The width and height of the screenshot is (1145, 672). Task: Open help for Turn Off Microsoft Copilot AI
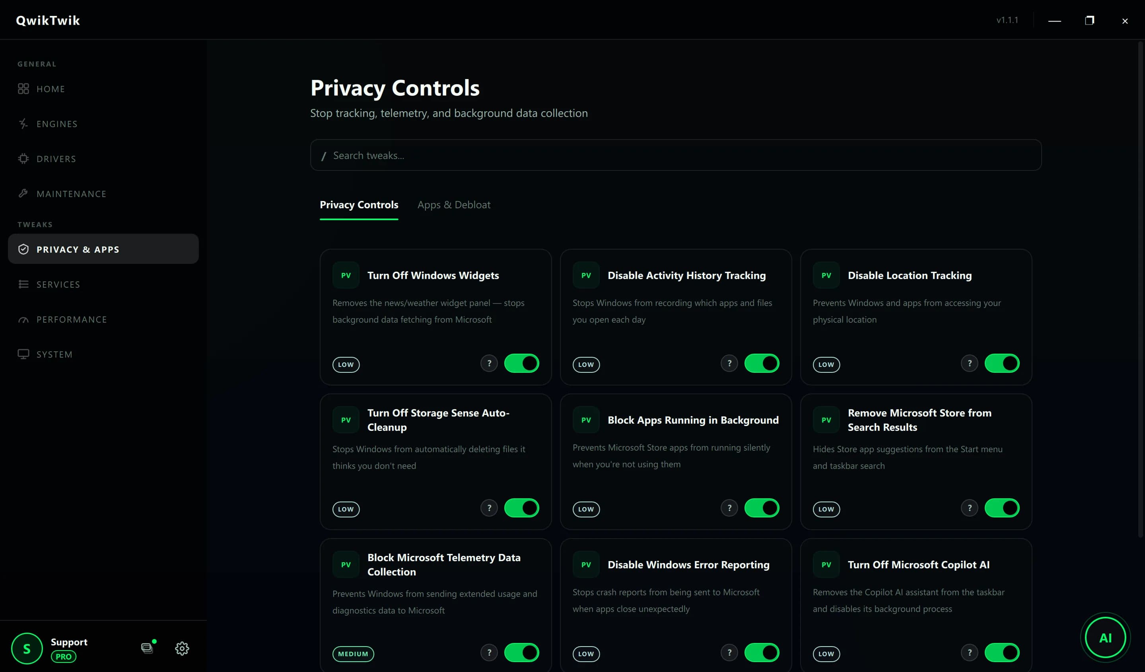coord(970,653)
